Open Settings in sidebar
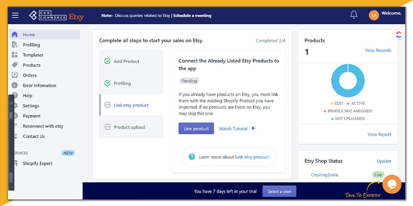Image resolution: width=413 pixels, height=206 pixels. pyautogui.click(x=31, y=105)
